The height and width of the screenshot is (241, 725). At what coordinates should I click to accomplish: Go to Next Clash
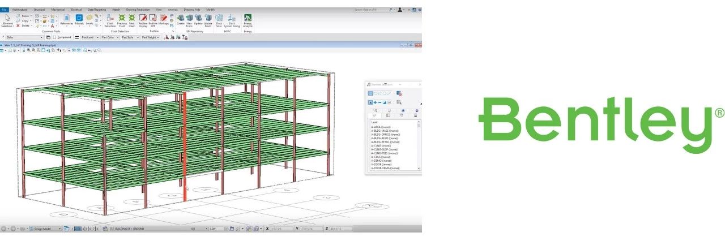131,21
